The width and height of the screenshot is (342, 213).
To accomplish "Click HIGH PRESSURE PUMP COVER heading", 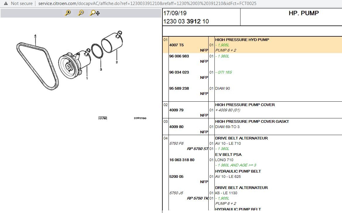I will [245, 105].
